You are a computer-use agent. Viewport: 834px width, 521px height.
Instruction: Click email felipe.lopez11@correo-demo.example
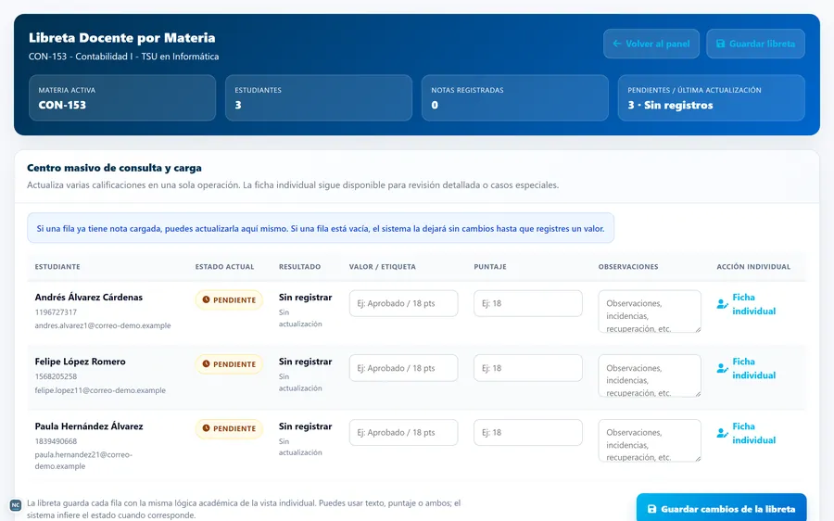(x=100, y=390)
